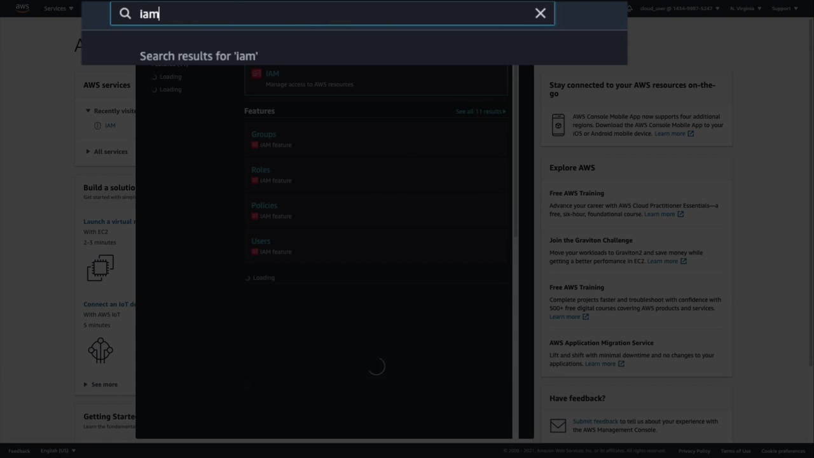Click the AWS logo in header
The width and height of the screenshot is (814, 458).
22,8
